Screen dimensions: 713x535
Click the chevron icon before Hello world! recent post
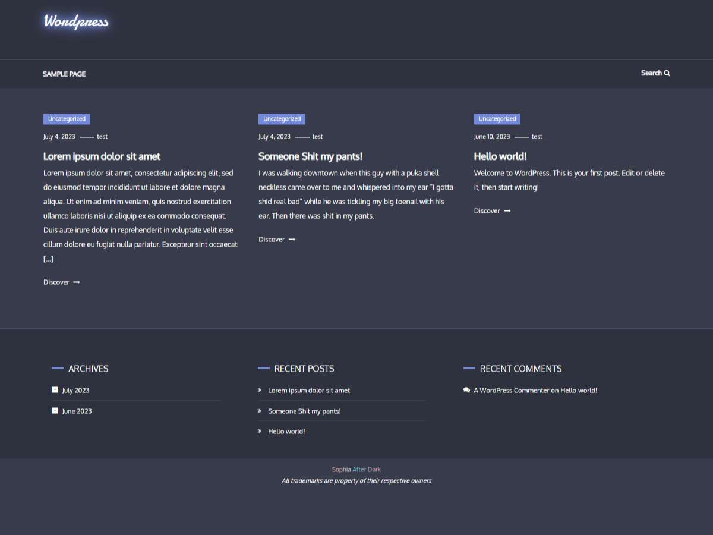[260, 431]
